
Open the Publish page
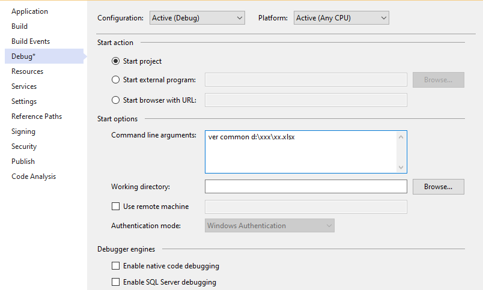23,162
